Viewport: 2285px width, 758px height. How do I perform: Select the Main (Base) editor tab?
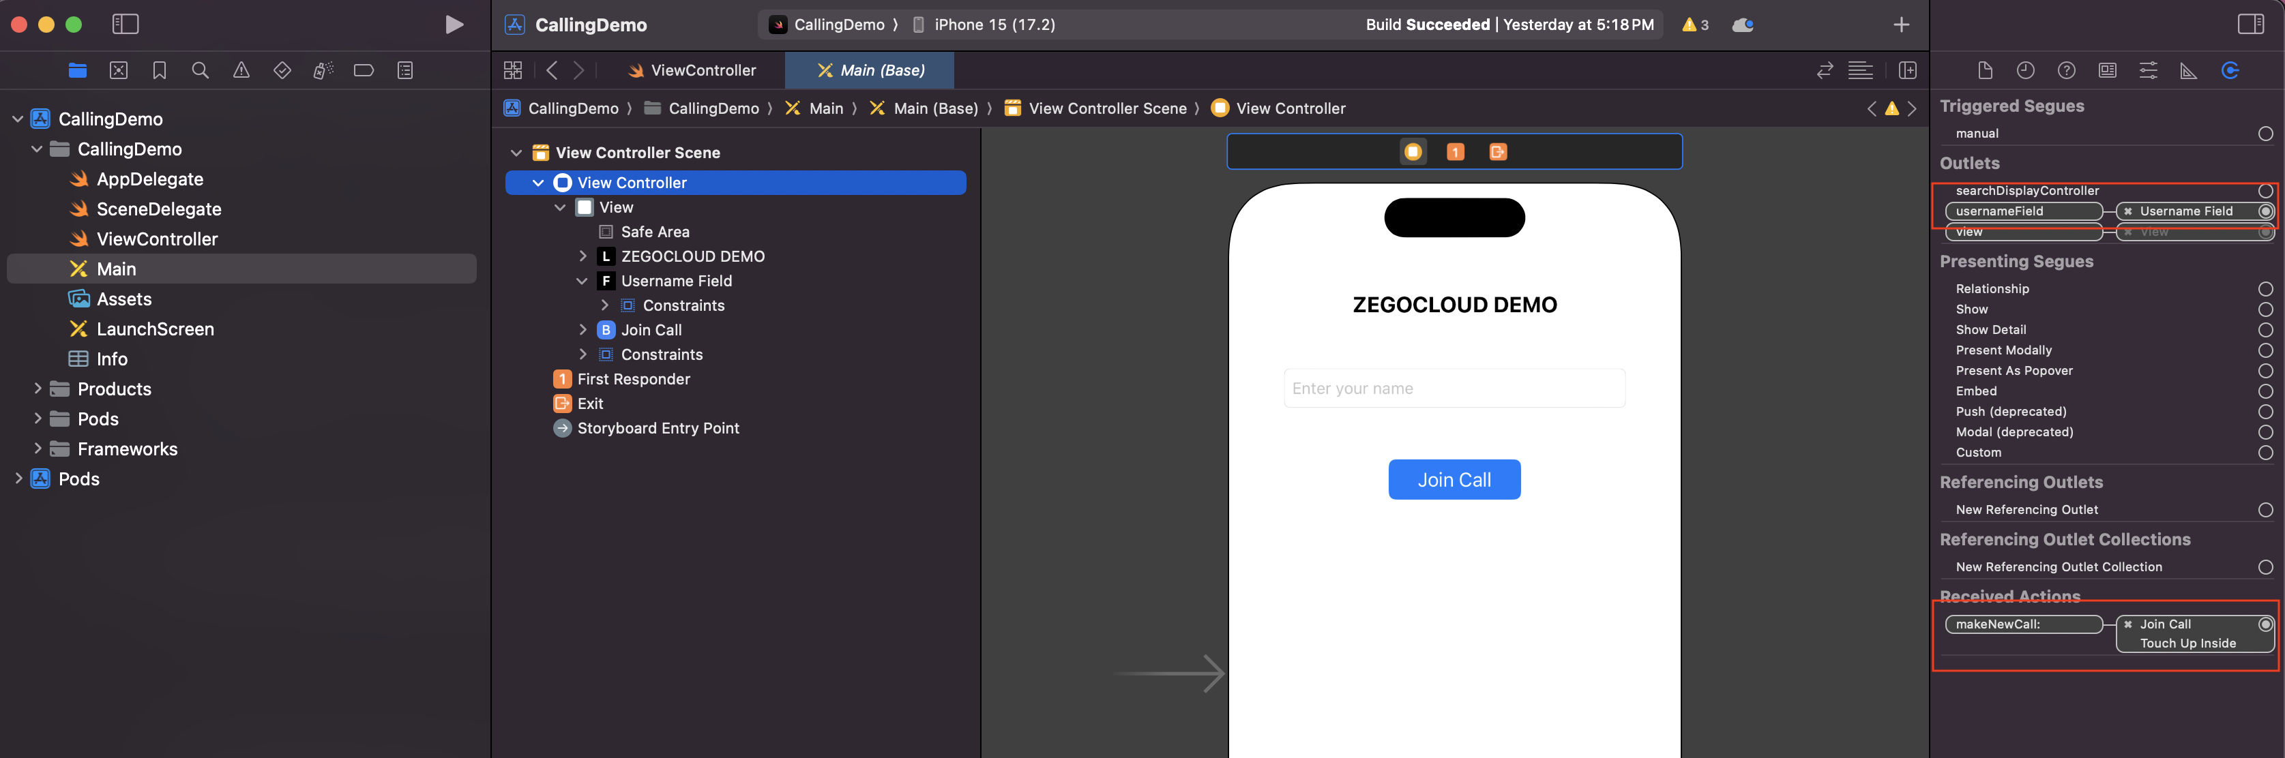tap(870, 70)
